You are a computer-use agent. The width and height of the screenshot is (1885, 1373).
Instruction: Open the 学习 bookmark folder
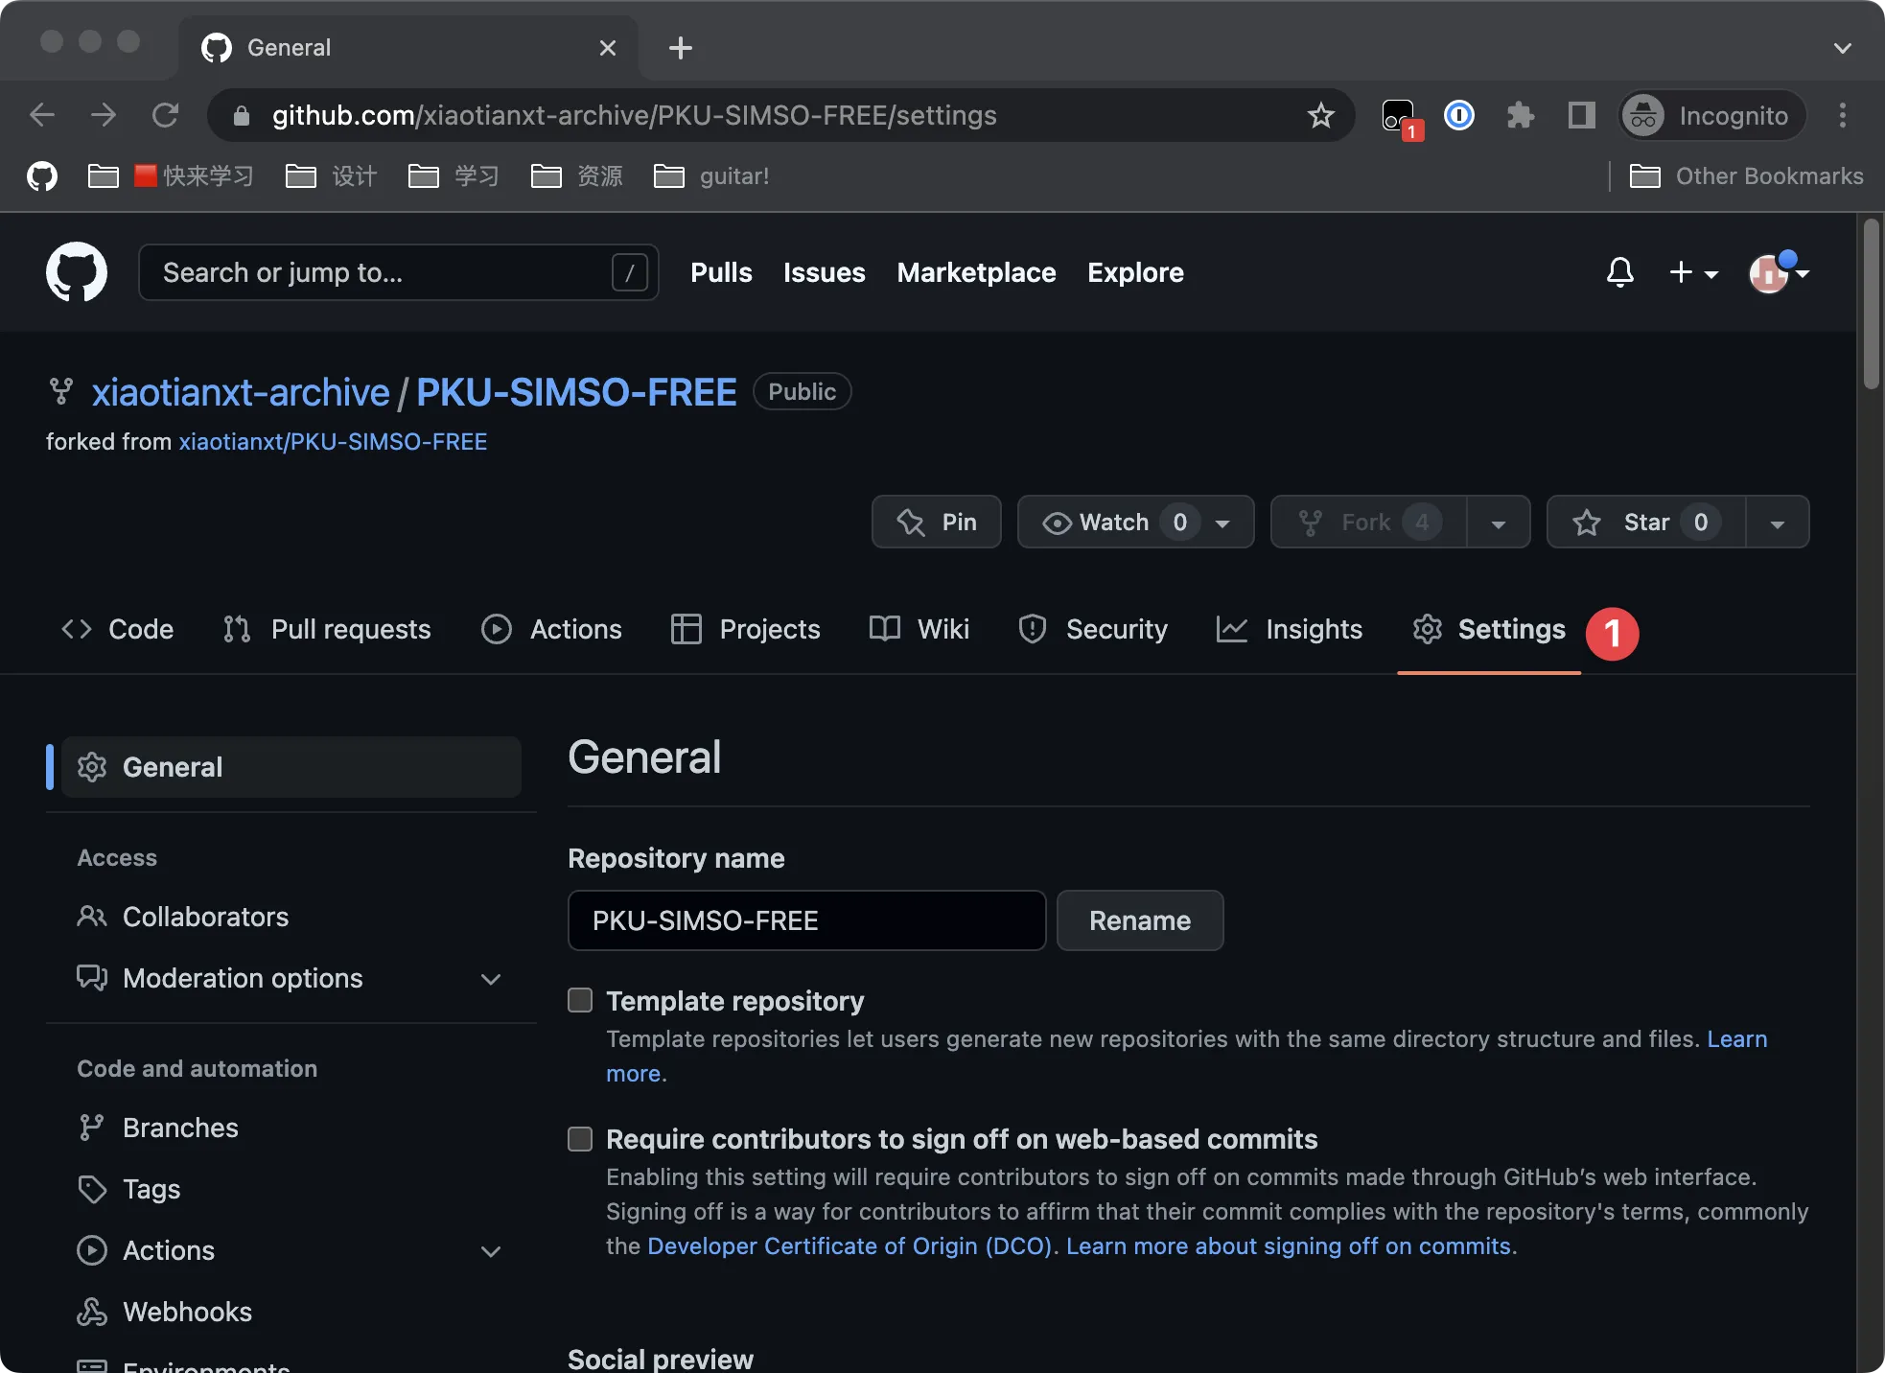pos(454,176)
